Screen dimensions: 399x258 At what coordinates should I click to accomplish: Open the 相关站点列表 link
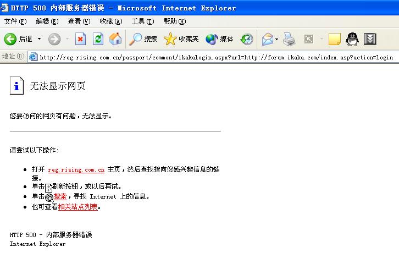(78, 207)
